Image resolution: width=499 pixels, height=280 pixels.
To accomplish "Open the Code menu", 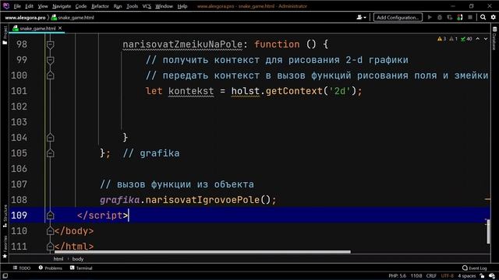I will (x=81, y=6).
